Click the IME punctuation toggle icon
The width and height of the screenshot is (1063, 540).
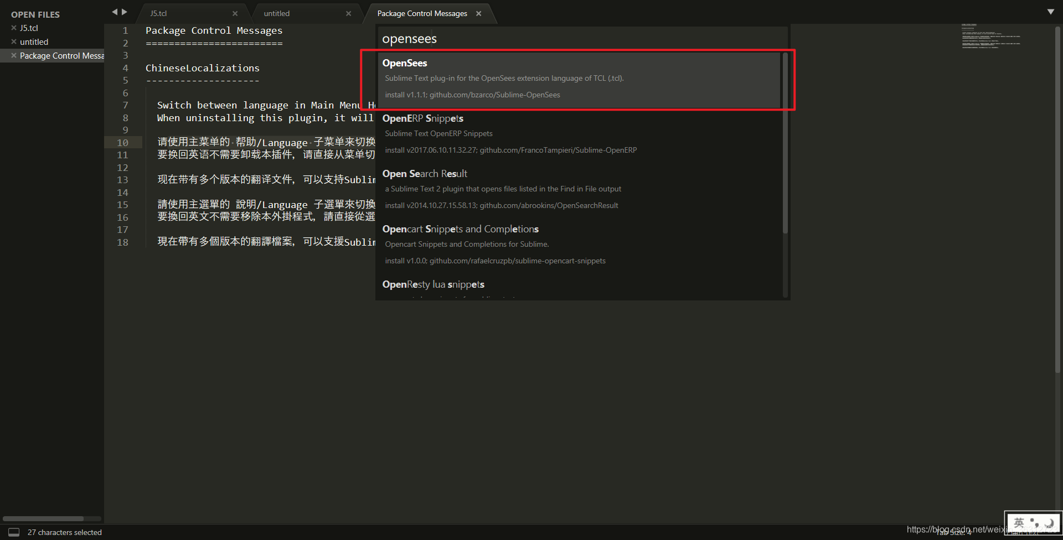(x=1034, y=523)
